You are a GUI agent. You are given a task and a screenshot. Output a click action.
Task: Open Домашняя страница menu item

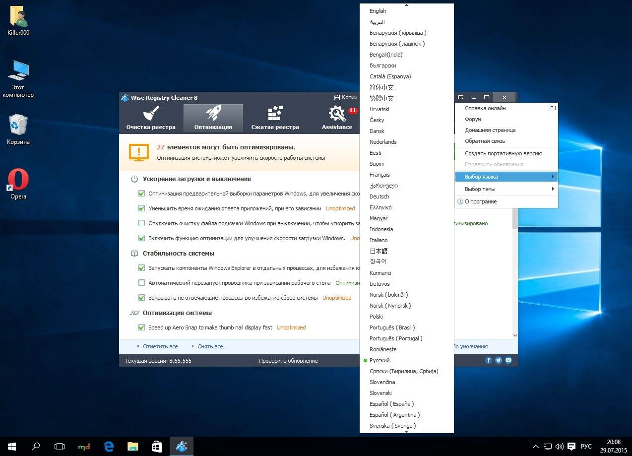(506, 130)
